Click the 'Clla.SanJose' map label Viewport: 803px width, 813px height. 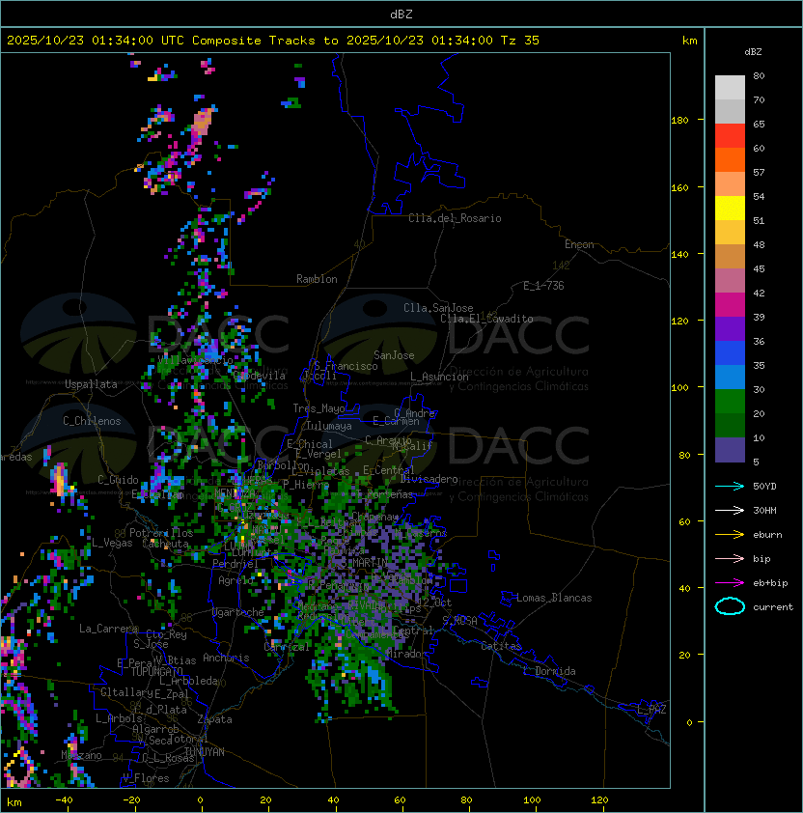click(x=438, y=308)
